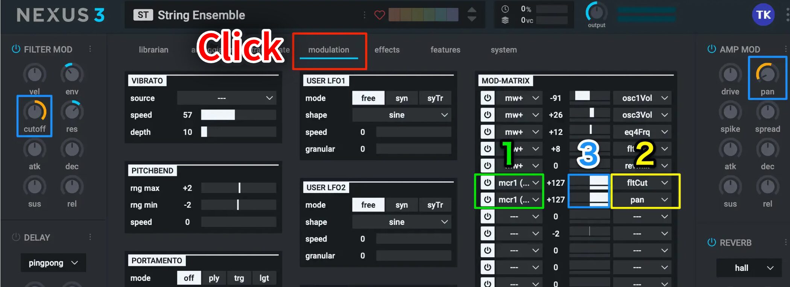Select USER LFO2 syn mode

click(x=401, y=205)
